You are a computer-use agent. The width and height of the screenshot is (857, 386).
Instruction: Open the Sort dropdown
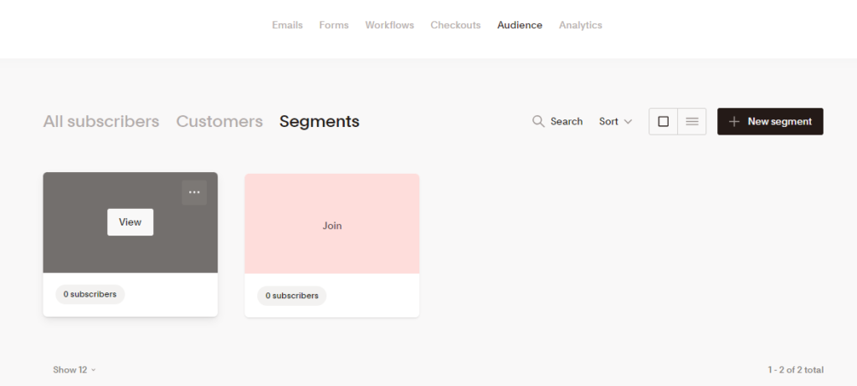point(615,121)
